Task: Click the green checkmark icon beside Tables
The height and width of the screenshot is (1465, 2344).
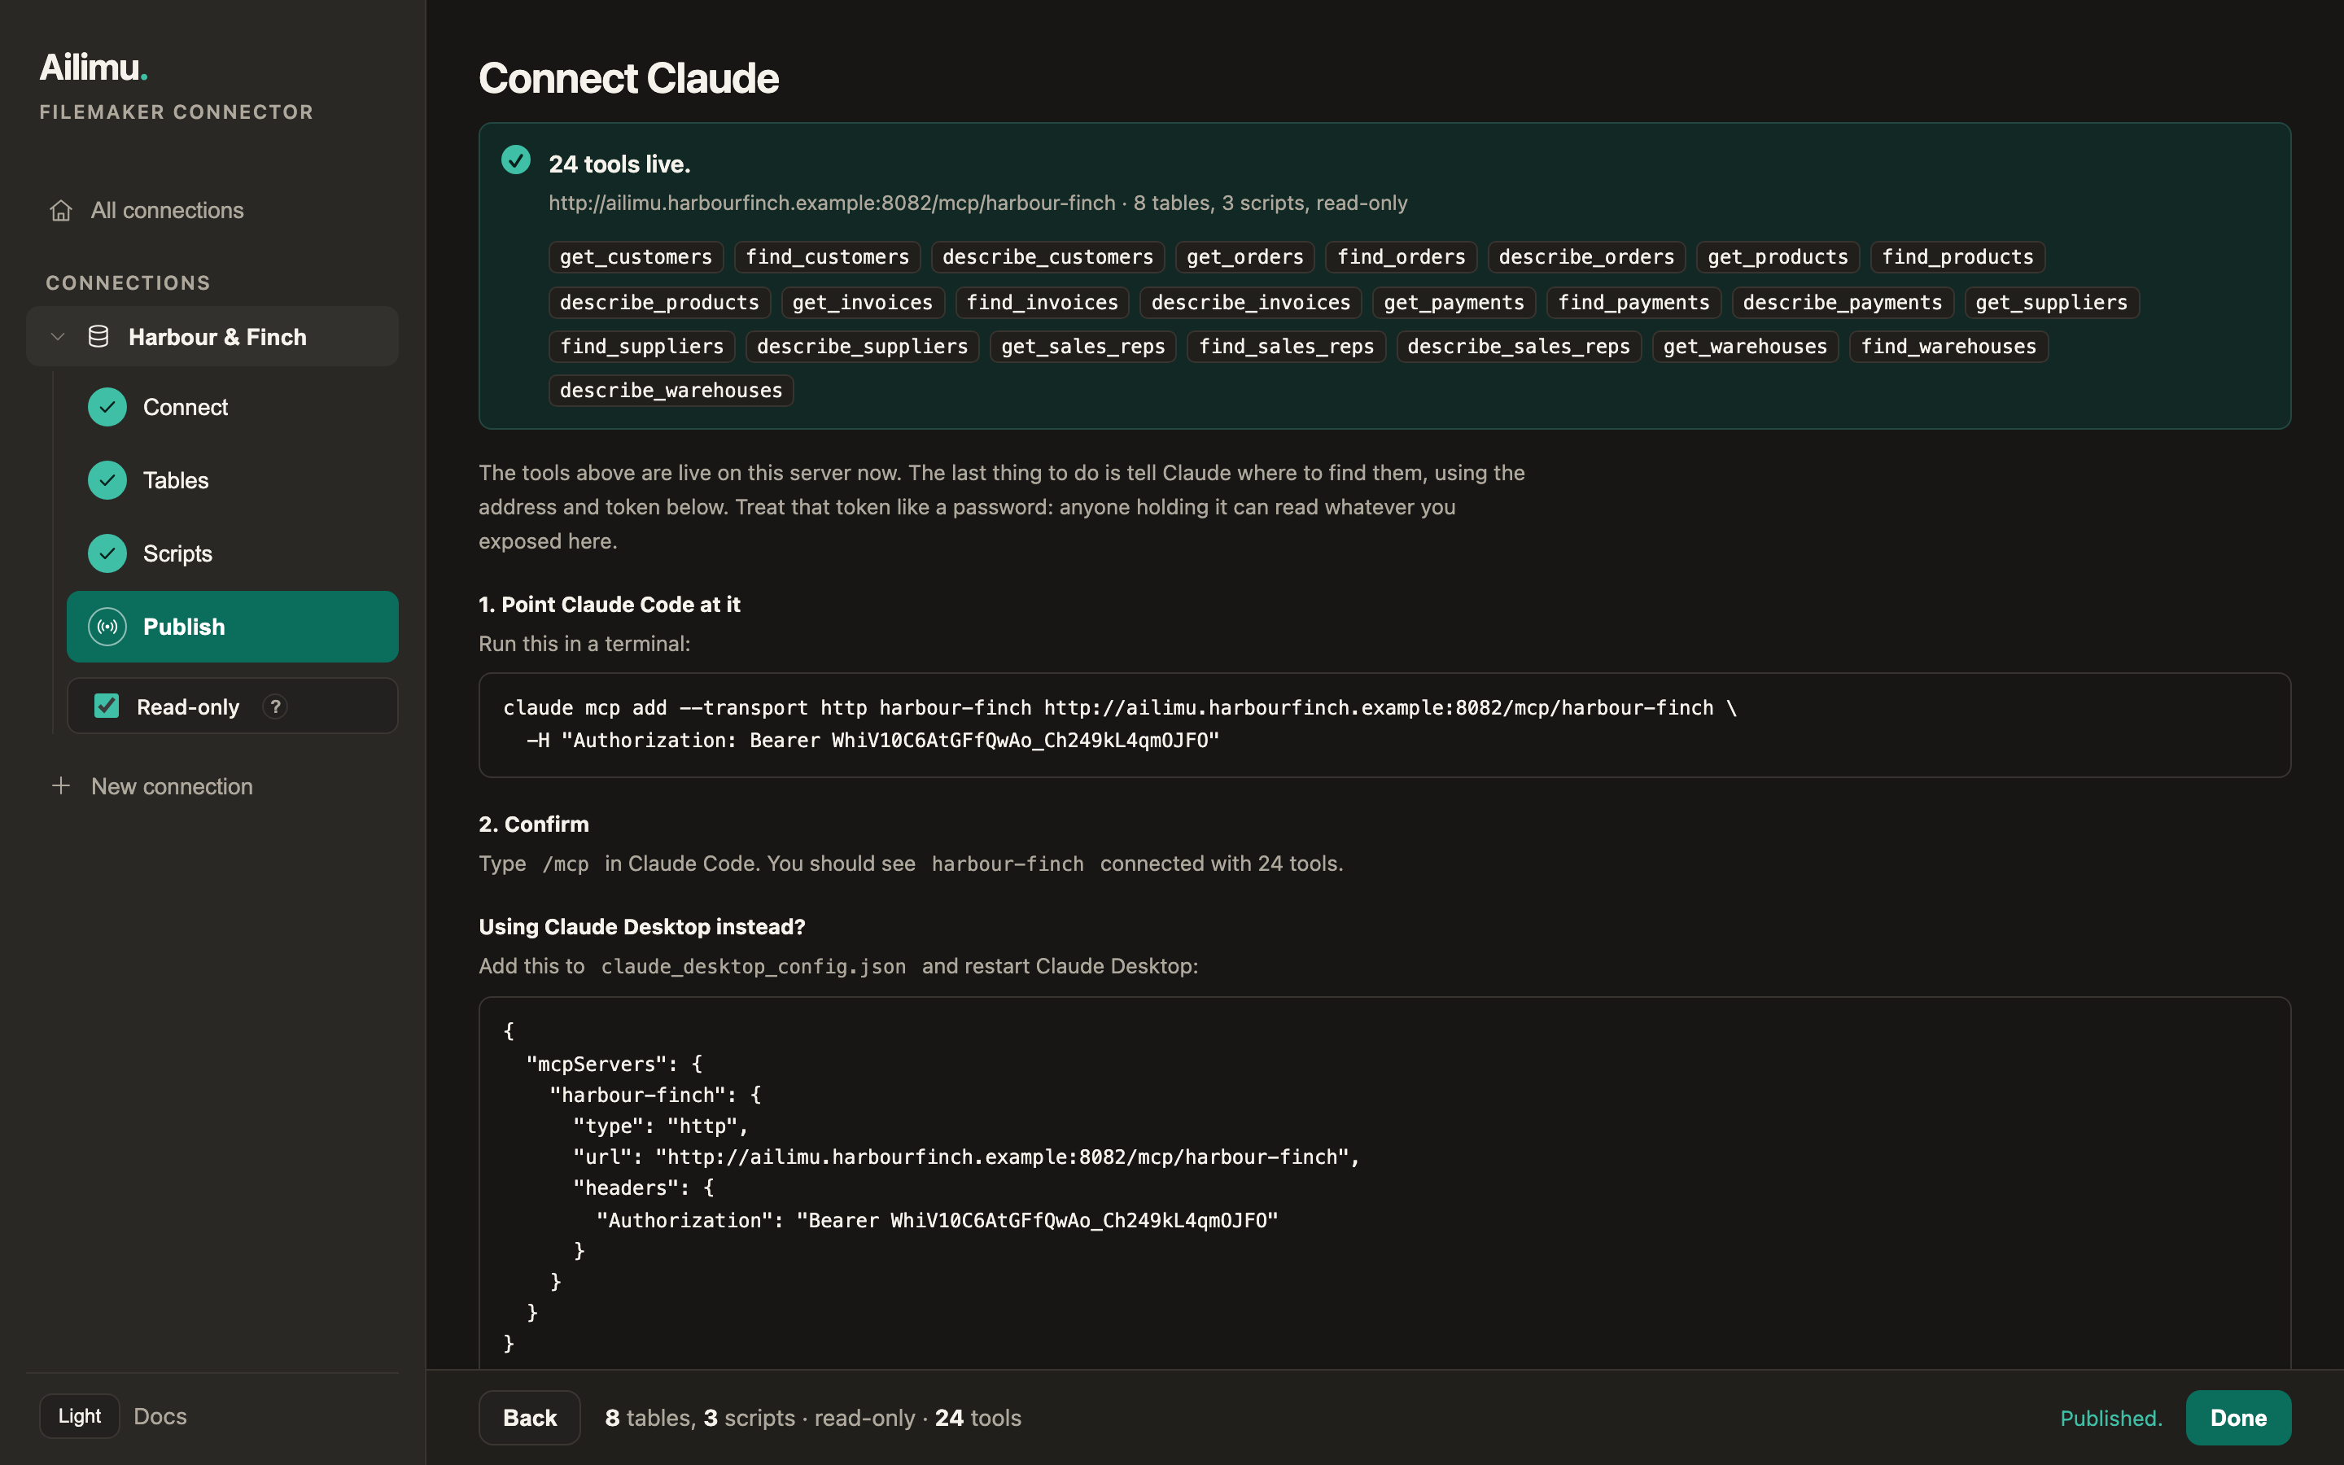Action: [107, 480]
